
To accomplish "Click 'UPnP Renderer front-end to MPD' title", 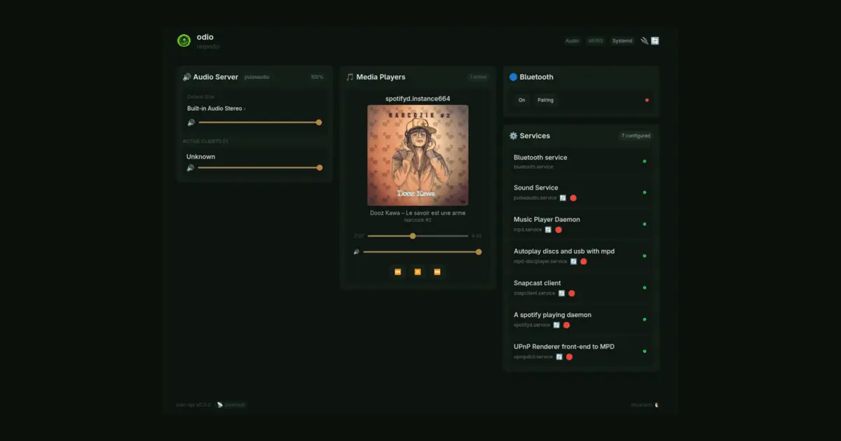I will [x=565, y=346].
